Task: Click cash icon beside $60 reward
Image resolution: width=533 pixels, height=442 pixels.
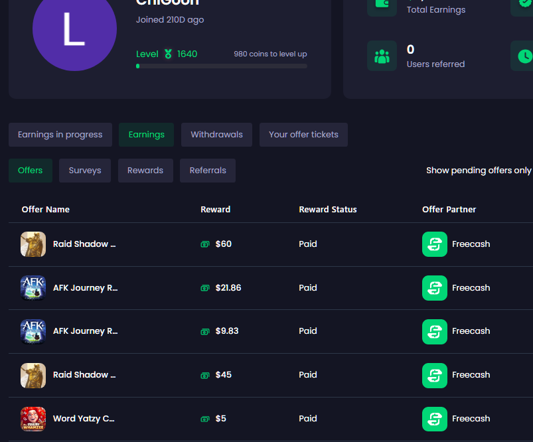Action: pyautogui.click(x=205, y=244)
